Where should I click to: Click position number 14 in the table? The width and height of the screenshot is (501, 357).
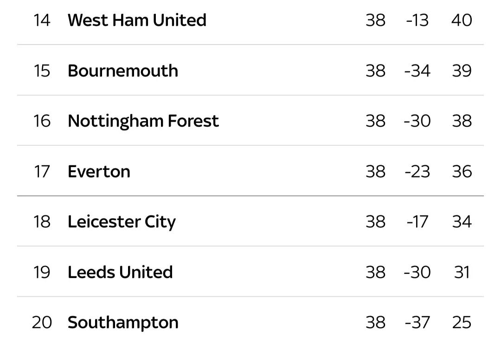[41, 20]
